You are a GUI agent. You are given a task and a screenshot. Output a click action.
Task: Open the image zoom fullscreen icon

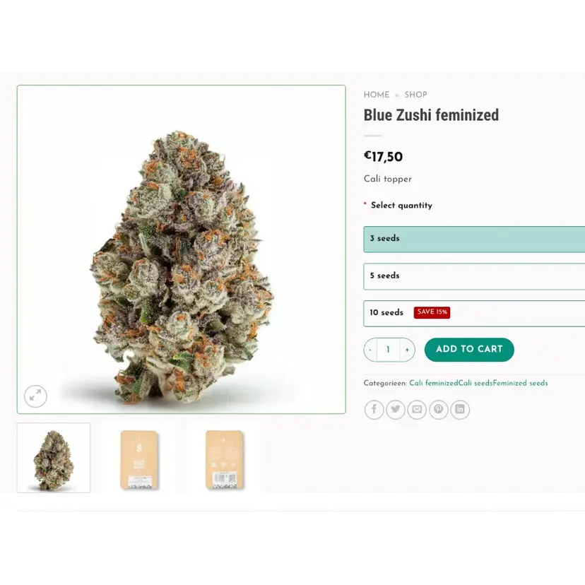pos(35,396)
